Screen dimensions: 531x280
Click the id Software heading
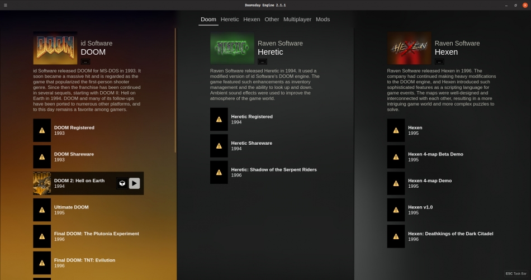tap(97, 44)
